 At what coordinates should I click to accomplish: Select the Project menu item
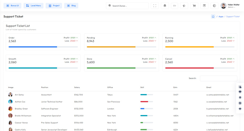click(54, 6)
